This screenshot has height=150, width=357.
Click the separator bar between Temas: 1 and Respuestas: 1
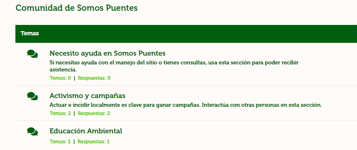click(74, 142)
